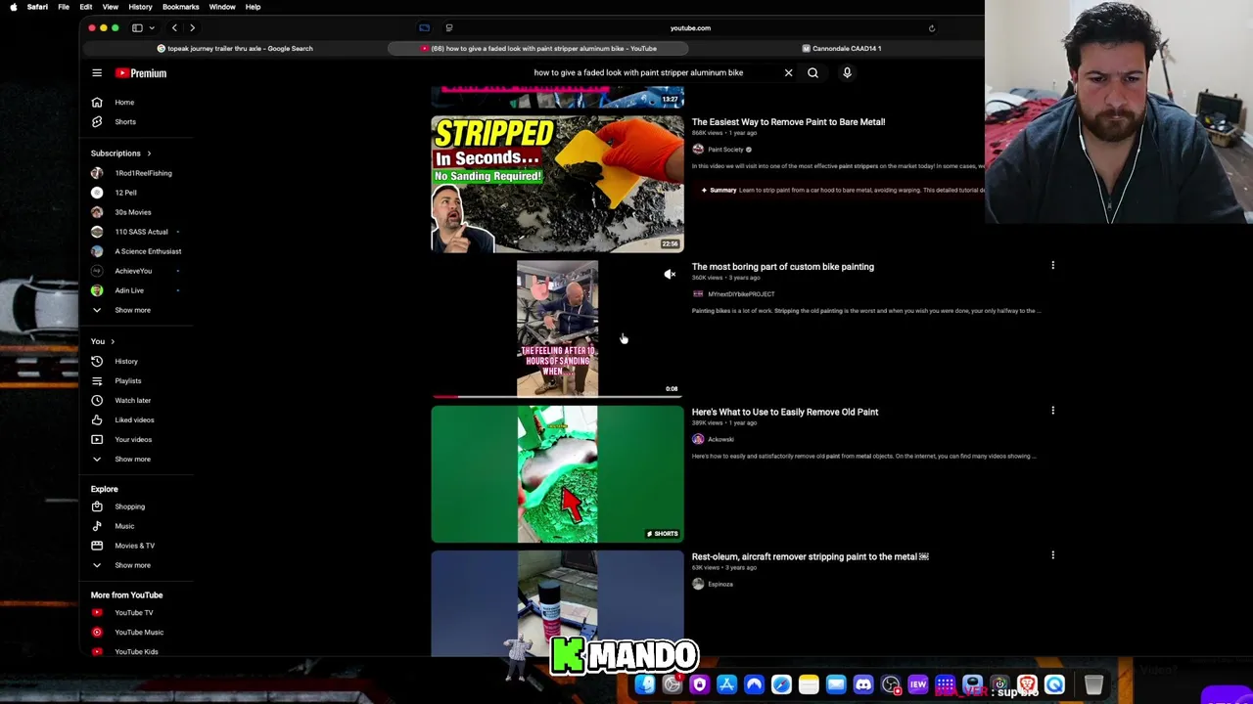Viewport: 1253px width, 704px height.
Task: Clear the search box with X
Action: point(788,72)
